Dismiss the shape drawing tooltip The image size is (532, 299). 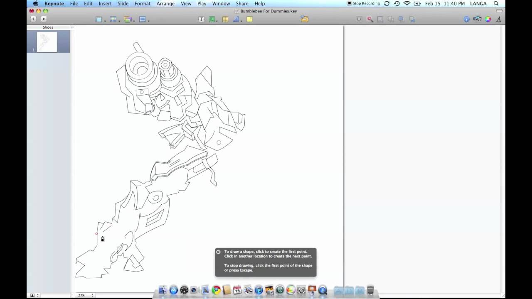tap(218, 252)
